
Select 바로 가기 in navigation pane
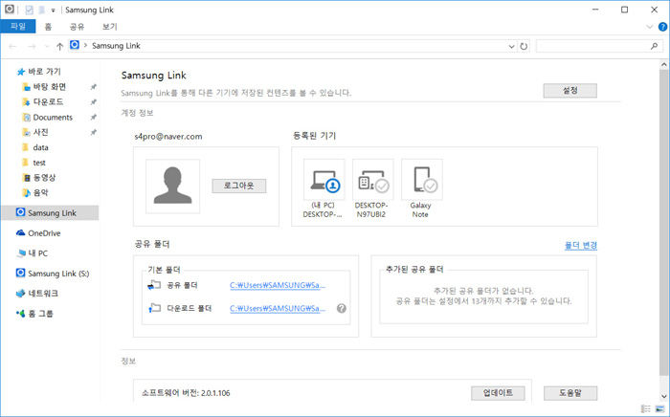point(44,72)
